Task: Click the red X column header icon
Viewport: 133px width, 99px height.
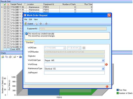Action: pos(8,4)
